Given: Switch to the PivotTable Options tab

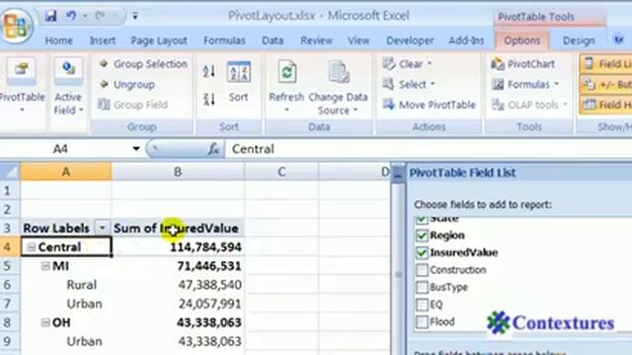Looking at the screenshot, I should click(522, 40).
